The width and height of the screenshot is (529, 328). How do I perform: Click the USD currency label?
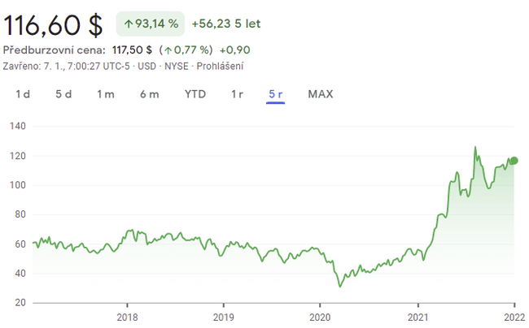146,66
